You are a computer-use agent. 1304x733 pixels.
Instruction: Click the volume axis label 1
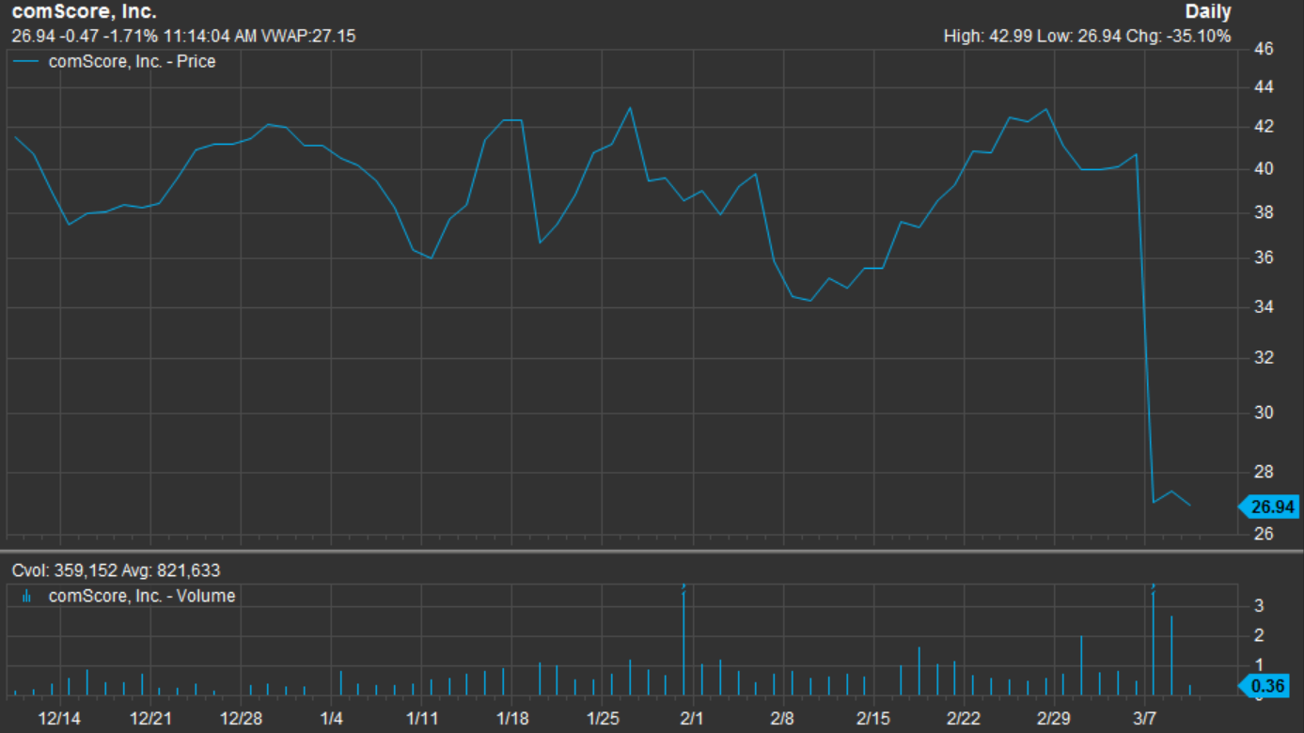tap(1258, 666)
